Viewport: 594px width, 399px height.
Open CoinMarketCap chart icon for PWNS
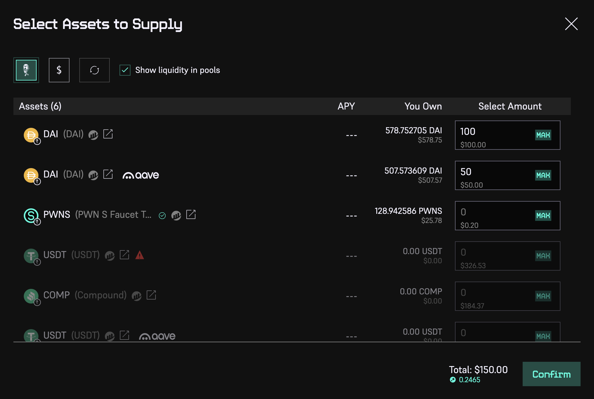click(x=176, y=215)
